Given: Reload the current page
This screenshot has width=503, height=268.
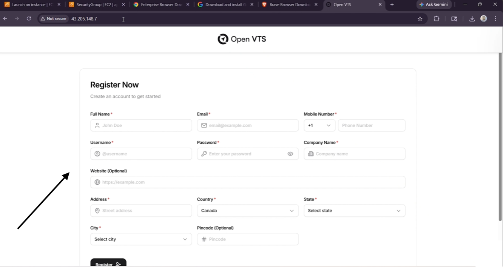Looking at the screenshot, I should pos(29,18).
